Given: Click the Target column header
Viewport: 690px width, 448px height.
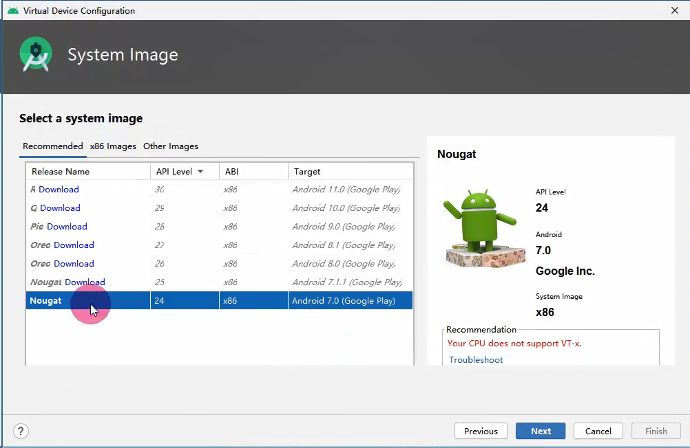Looking at the screenshot, I should click(x=351, y=171).
